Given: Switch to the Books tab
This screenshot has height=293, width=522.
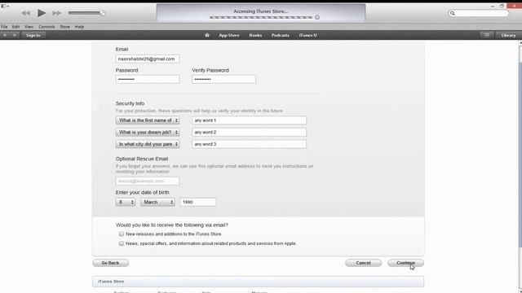Looking at the screenshot, I should click(x=255, y=35).
